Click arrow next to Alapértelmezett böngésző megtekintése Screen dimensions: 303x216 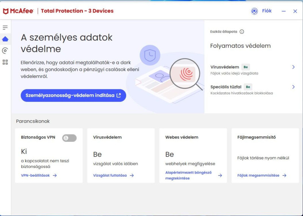220,176
